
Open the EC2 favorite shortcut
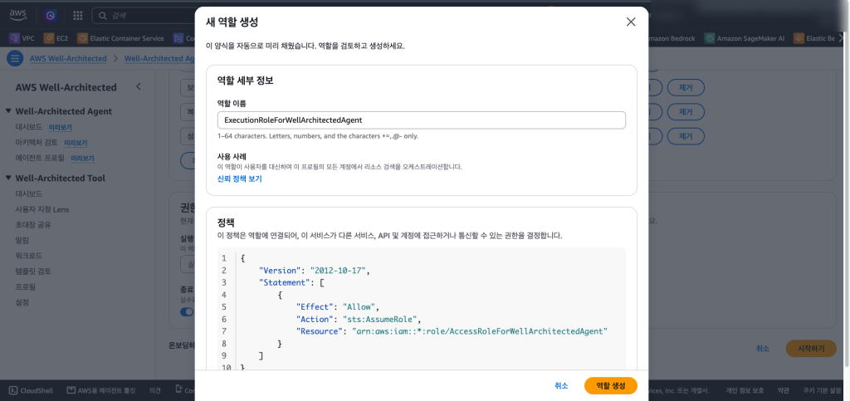[x=56, y=38]
